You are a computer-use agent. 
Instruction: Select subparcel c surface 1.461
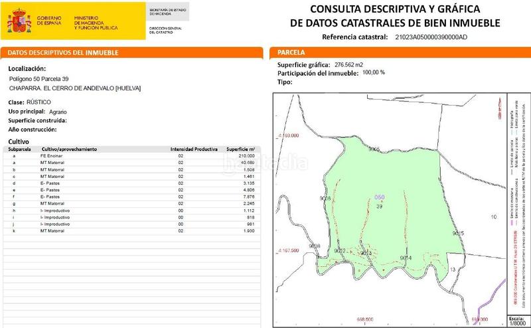pos(249,177)
